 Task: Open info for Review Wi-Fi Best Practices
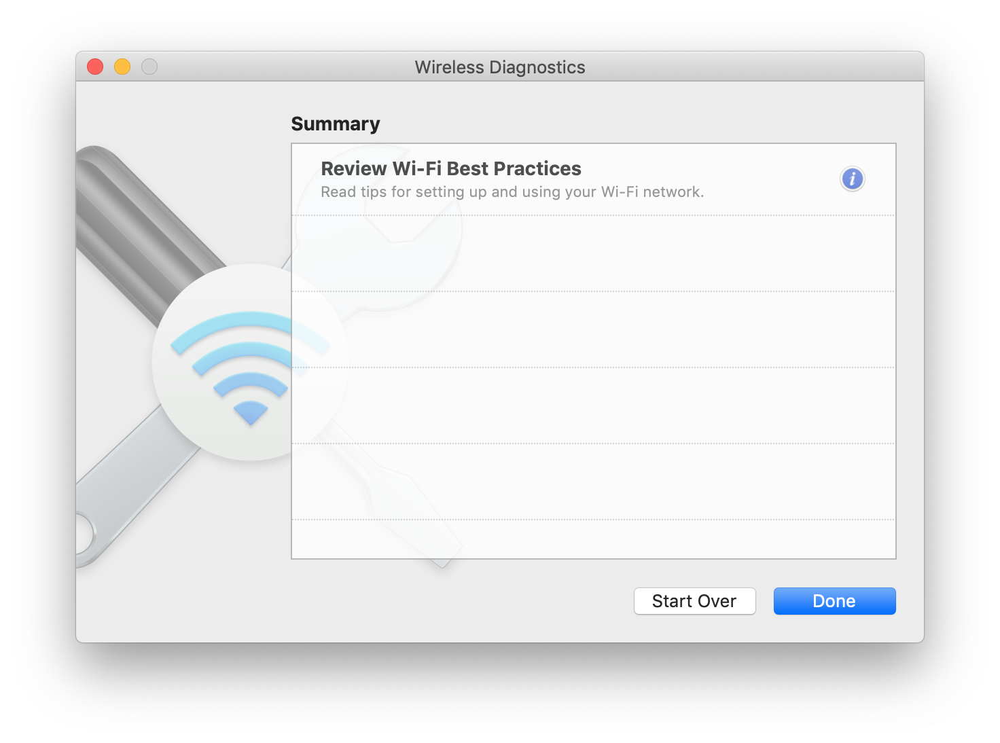tap(852, 179)
